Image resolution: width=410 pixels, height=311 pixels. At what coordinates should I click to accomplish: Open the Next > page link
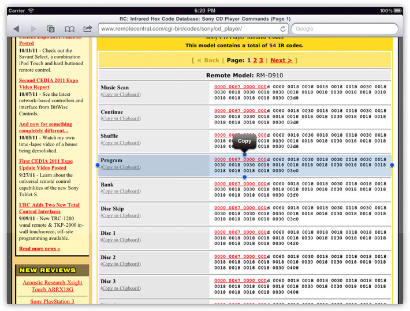[x=281, y=61]
